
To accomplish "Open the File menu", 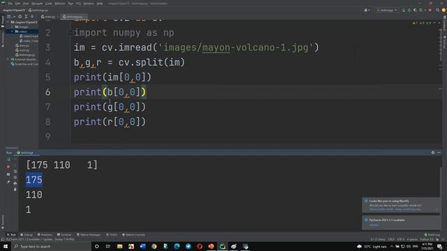I will pyautogui.click(x=10, y=3).
